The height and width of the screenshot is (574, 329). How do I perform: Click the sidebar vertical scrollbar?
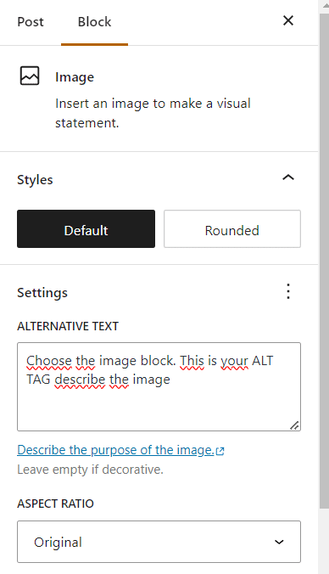point(324,260)
